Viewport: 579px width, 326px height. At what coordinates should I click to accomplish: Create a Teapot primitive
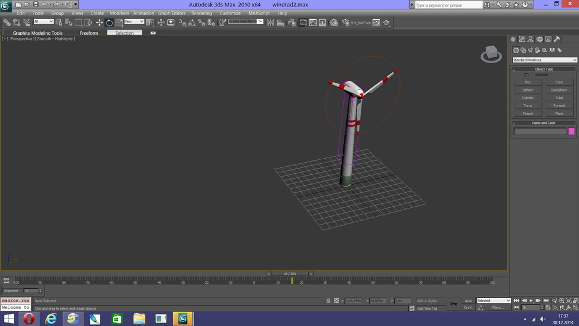(527, 113)
